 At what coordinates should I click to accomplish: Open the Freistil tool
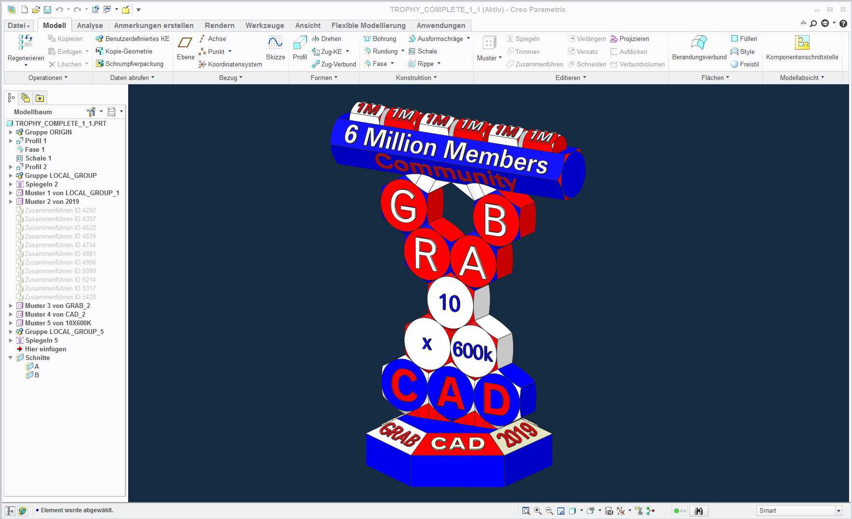coord(745,64)
